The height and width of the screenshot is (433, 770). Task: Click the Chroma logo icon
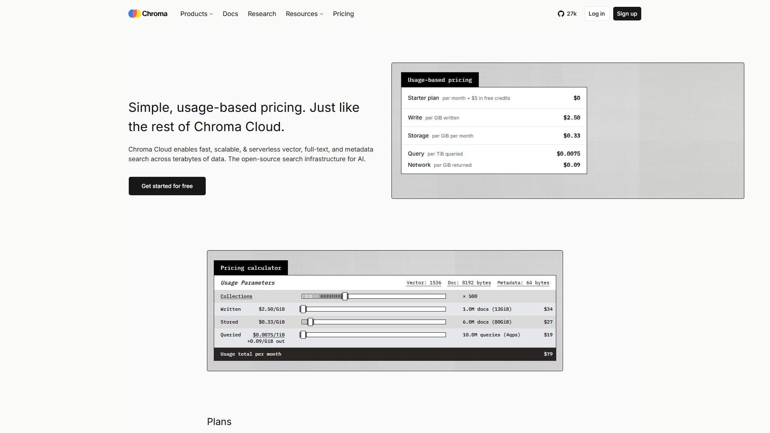click(x=134, y=14)
